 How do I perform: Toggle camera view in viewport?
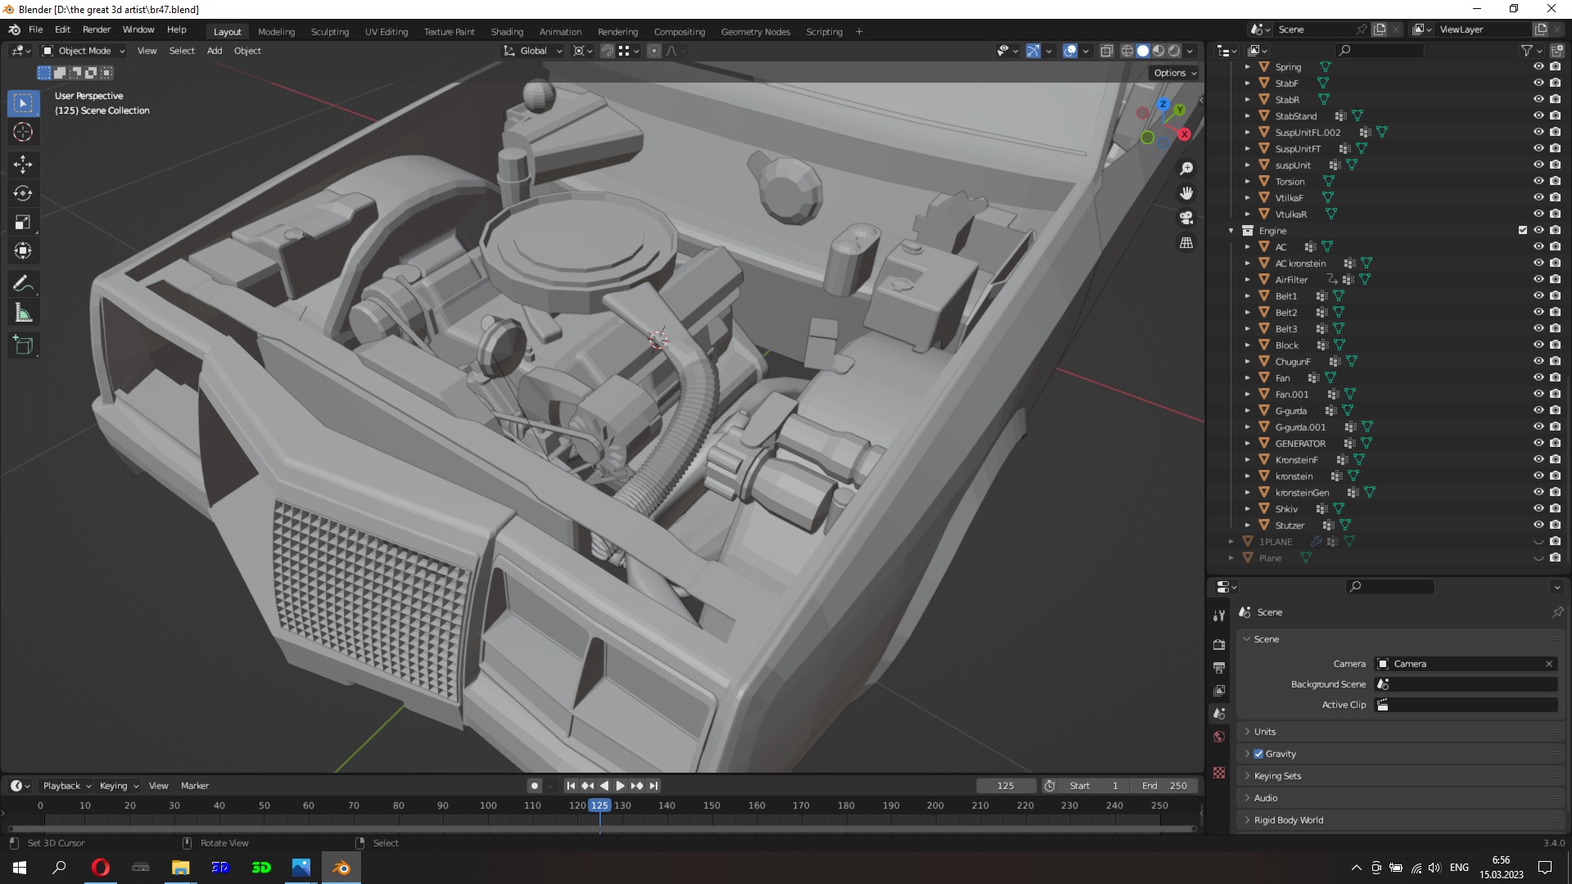tap(1186, 219)
